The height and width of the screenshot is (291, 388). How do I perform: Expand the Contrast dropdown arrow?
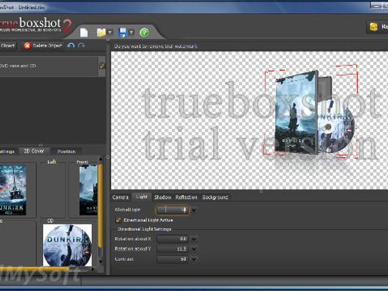[x=194, y=259]
